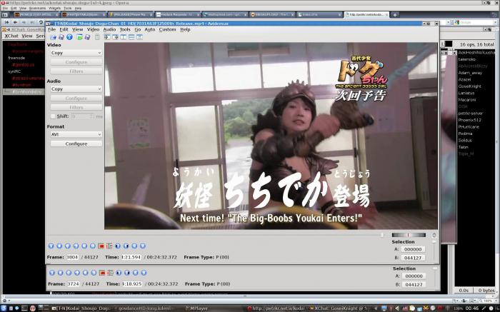Image resolution: width=500 pixels, height=312 pixels.
Task: Go to next frame, frame 3804 window
Action: [x=76, y=246]
